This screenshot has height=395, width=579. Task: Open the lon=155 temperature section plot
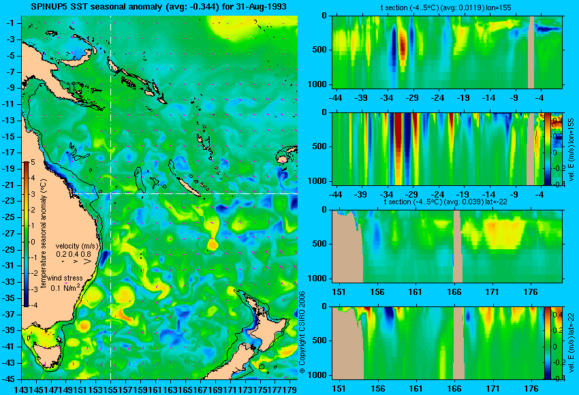(x=447, y=52)
